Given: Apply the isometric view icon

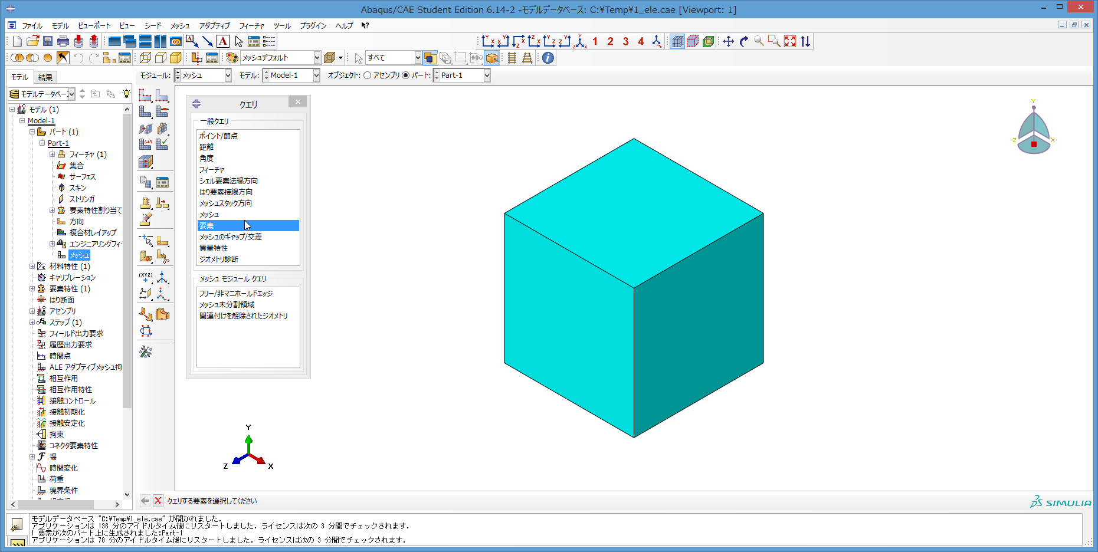Looking at the screenshot, I should click(x=580, y=41).
